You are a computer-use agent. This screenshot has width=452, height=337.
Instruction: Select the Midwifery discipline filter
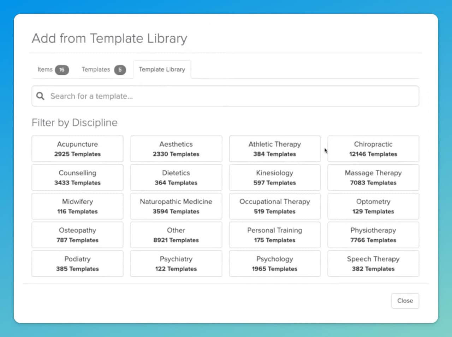pyautogui.click(x=77, y=206)
